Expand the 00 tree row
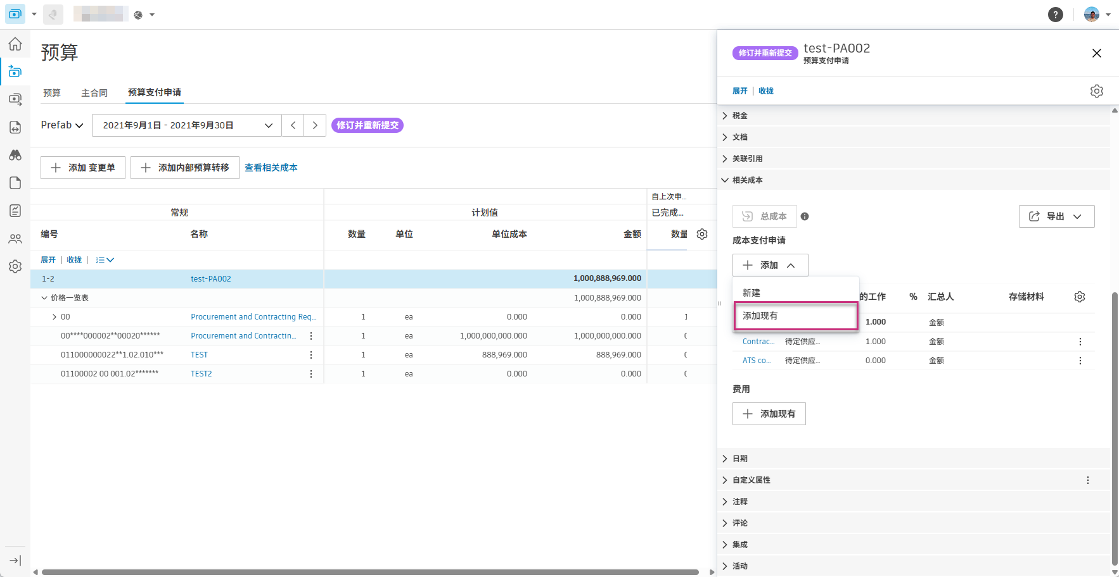The height and width of the screenshot is (577, 1119). pos(54,317)
